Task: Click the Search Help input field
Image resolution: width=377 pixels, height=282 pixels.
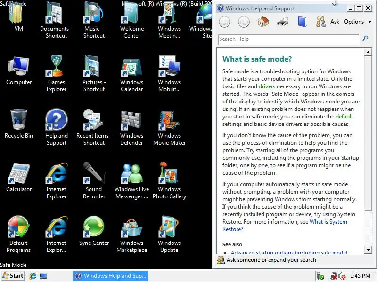Action: point(288,39)
